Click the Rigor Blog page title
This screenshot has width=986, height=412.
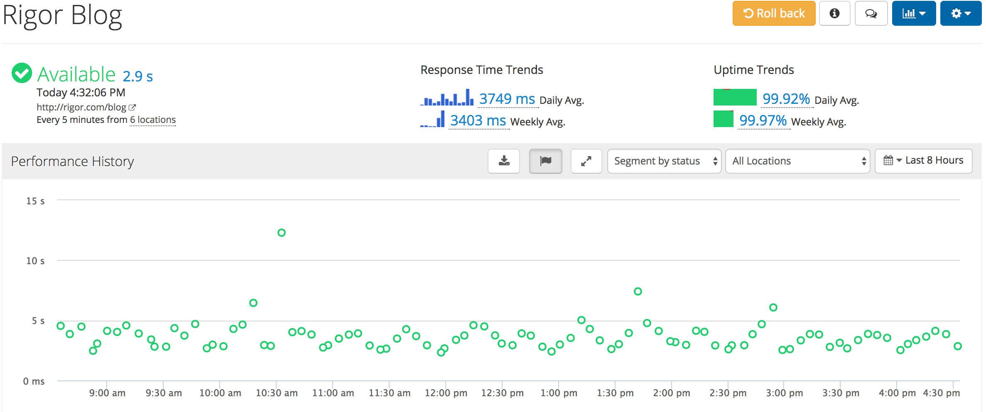pyautogui.click(x=62, y=16)
